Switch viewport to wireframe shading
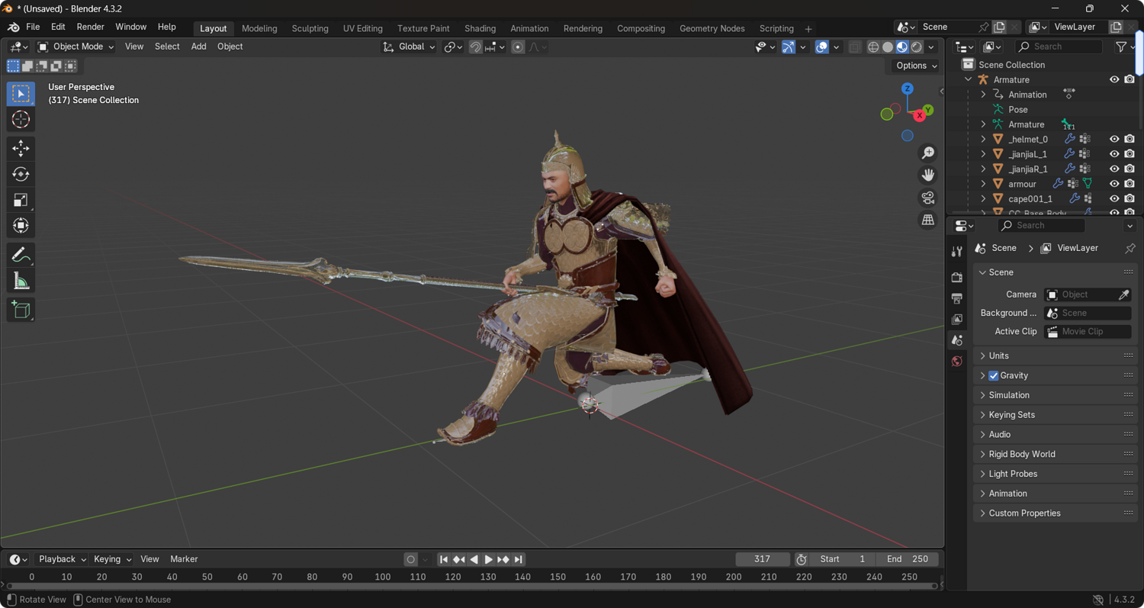The image size is (1144, 608). 873,47
